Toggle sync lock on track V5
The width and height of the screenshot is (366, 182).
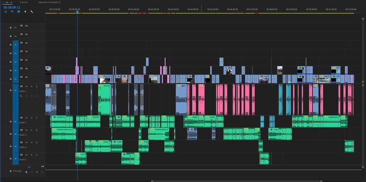21,43
